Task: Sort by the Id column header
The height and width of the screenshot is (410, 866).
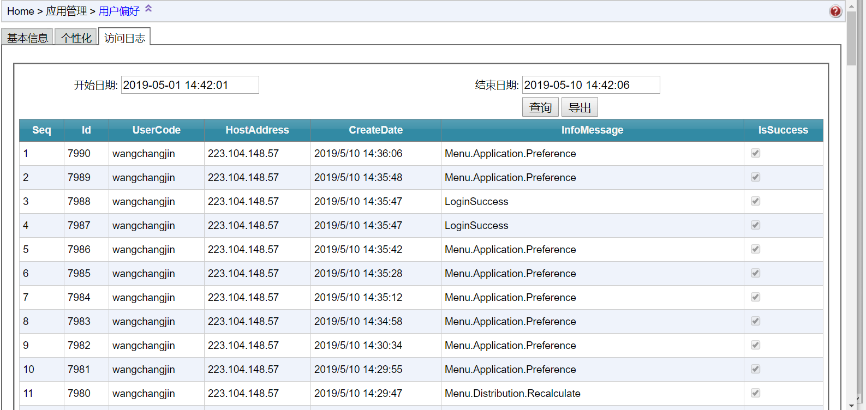Action: 86,130
